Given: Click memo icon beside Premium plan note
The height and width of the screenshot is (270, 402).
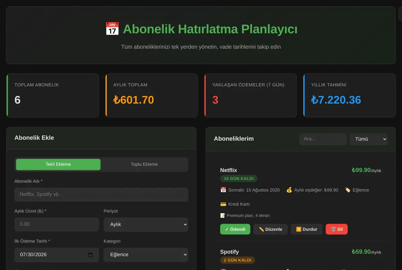Looking at the screenshot, I should [x=222, y=215].
